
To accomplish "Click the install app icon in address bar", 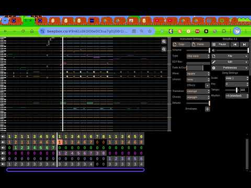I will [134, 31].
